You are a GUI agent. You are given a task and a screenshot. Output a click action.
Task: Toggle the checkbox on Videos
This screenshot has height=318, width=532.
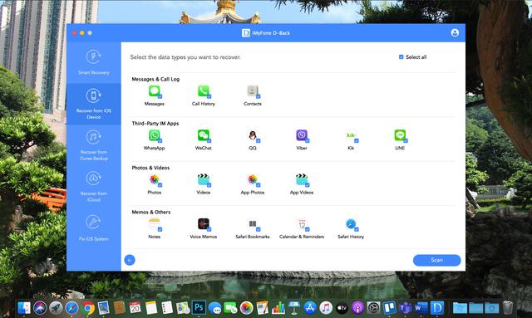tap(209, 185)
